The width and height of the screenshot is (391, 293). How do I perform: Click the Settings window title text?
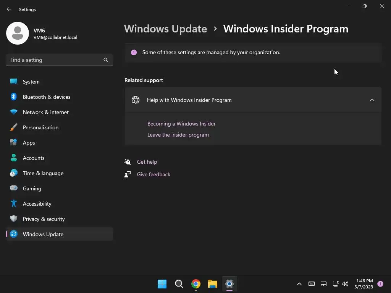pos(27,10)
